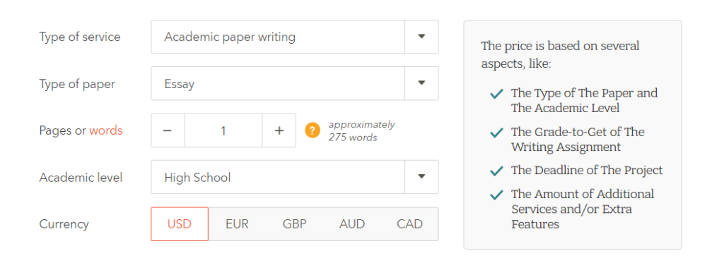
Task: Click checkmark beside Grade-to-Get item
Action: click(496, 133)
